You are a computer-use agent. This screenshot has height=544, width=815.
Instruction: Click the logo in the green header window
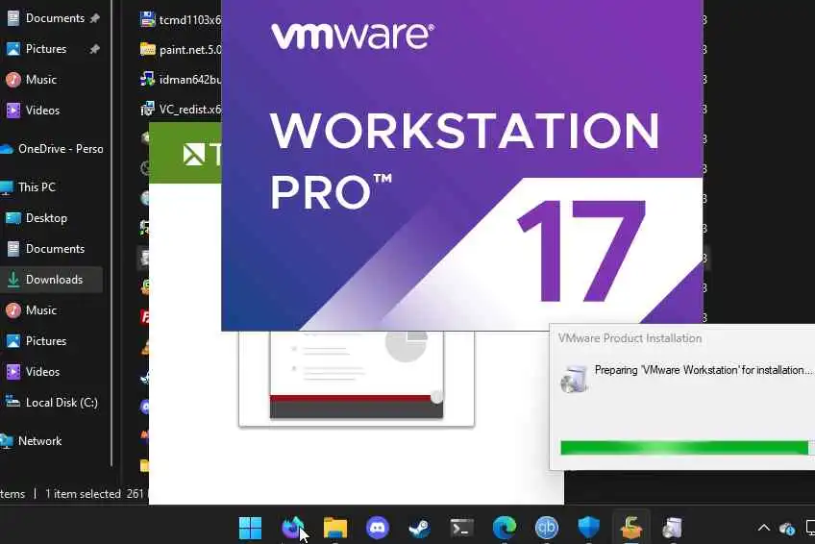point(193,155)
